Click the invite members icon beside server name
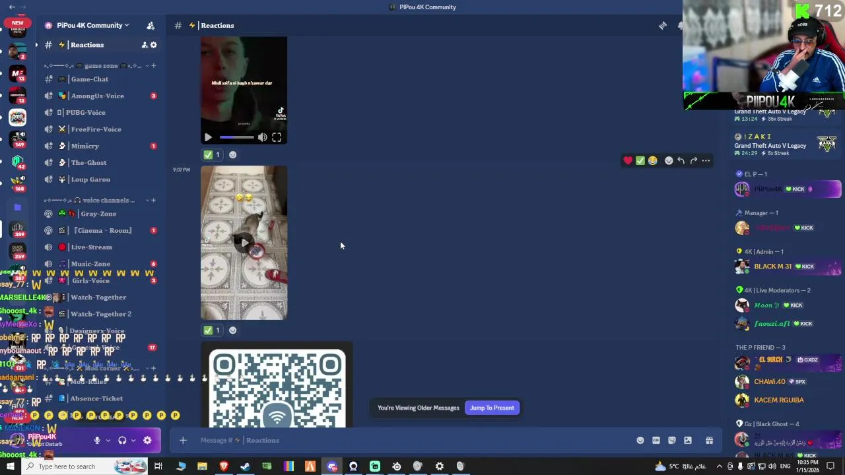The height and width of the screenshot is (475, 845). [151, 25]
